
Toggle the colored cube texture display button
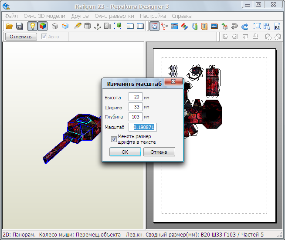43,26
